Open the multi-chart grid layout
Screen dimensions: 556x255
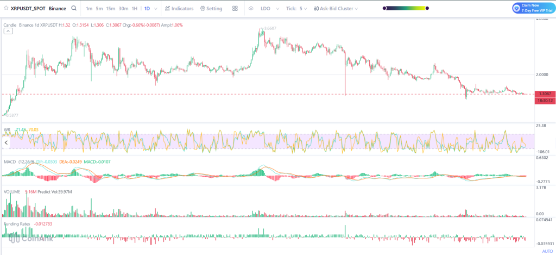(235, 9)
